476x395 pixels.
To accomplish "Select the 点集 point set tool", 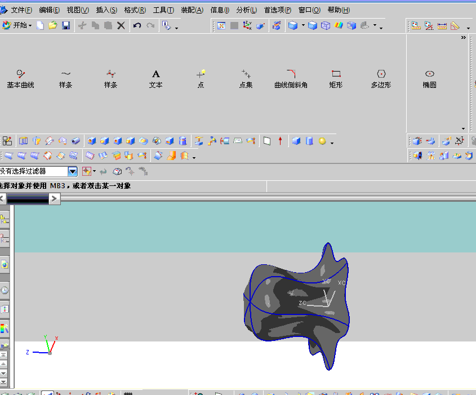I will (246, 79).
